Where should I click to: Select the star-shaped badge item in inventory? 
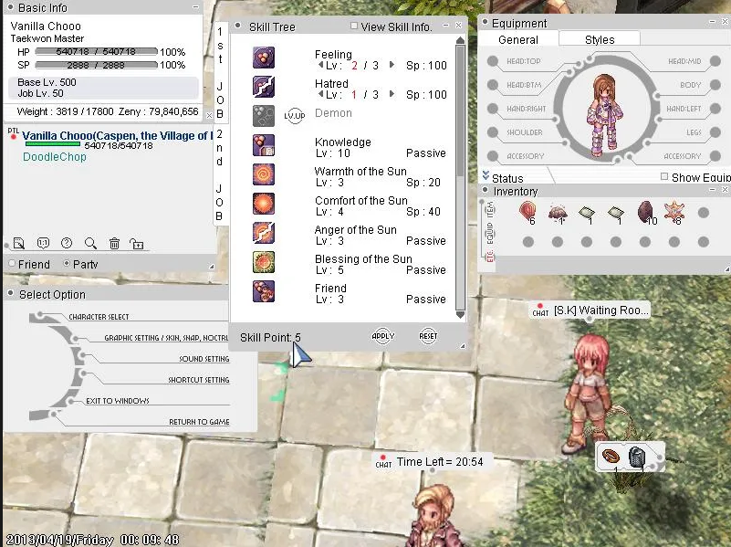click(674, 213)
